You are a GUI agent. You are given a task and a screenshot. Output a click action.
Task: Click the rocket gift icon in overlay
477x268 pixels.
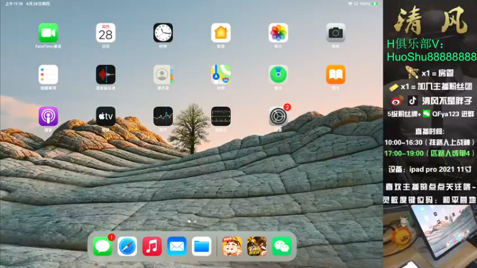click(412, 72)
